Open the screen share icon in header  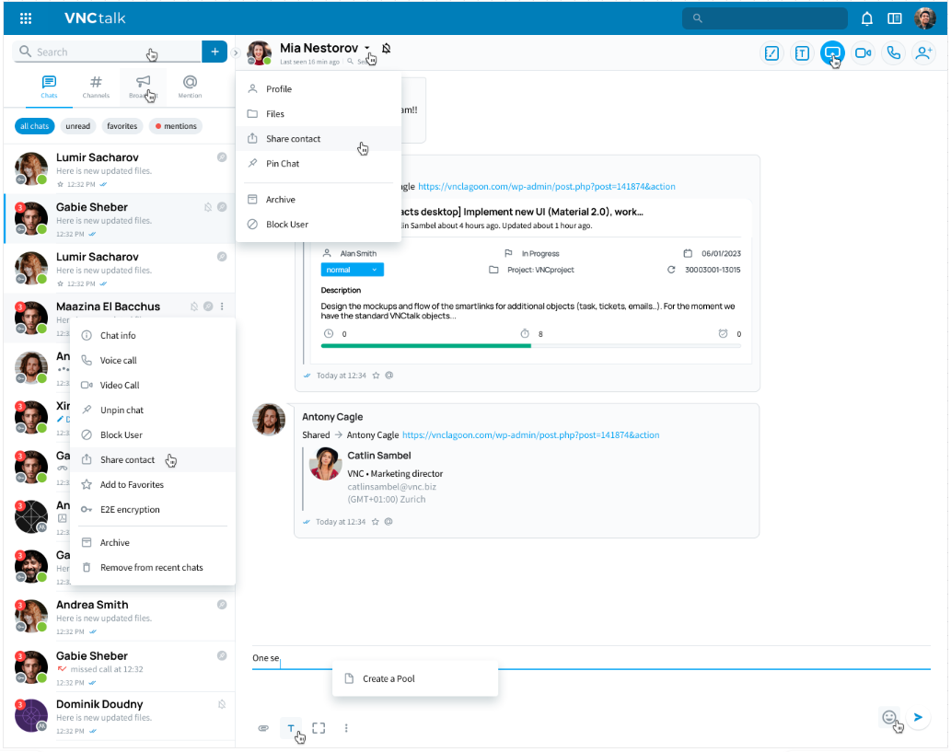click(x=832, y=53)
